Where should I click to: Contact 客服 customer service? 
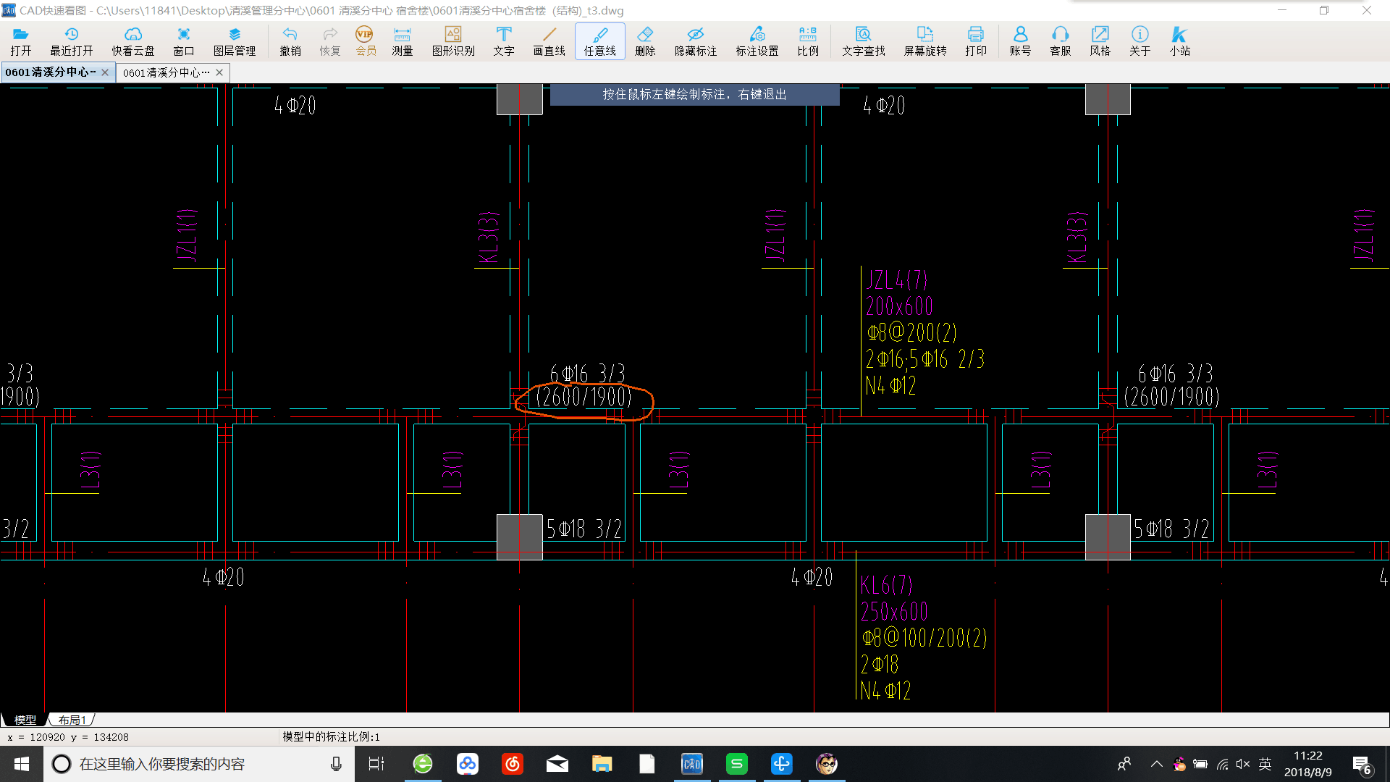point(1061,41)
